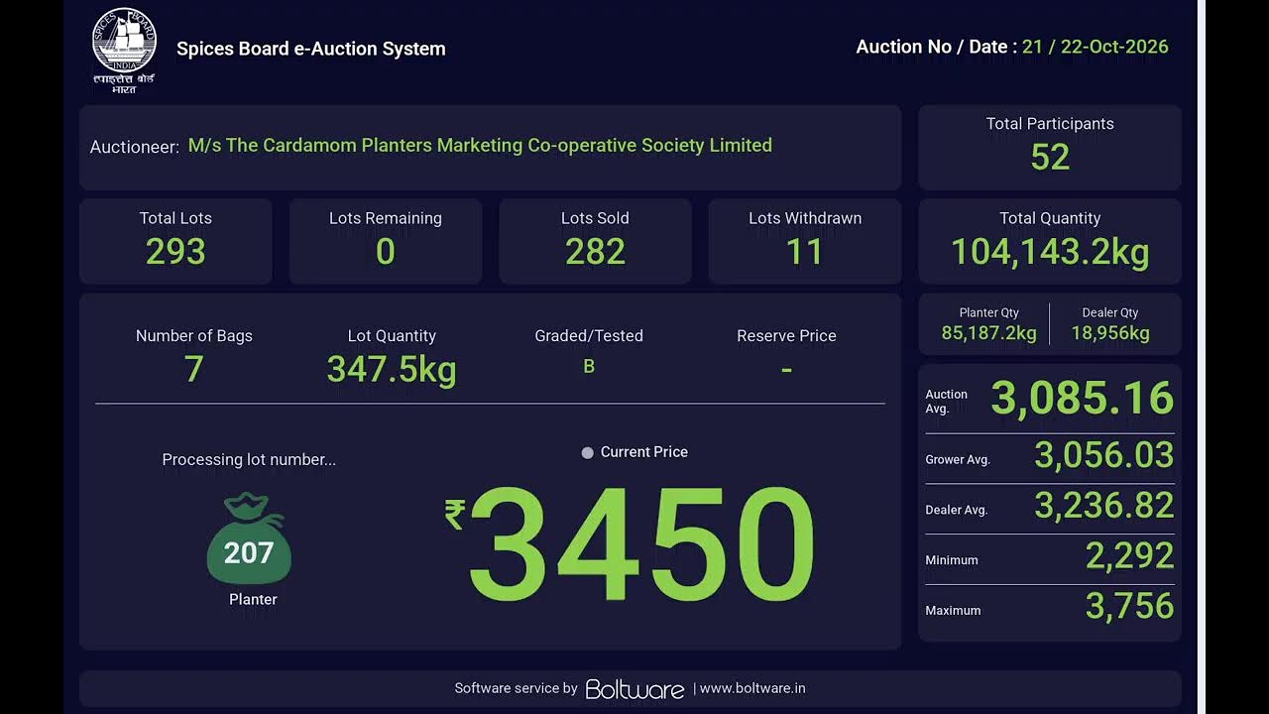Click Lot Quantity 347.5kg

click(392, 370)
